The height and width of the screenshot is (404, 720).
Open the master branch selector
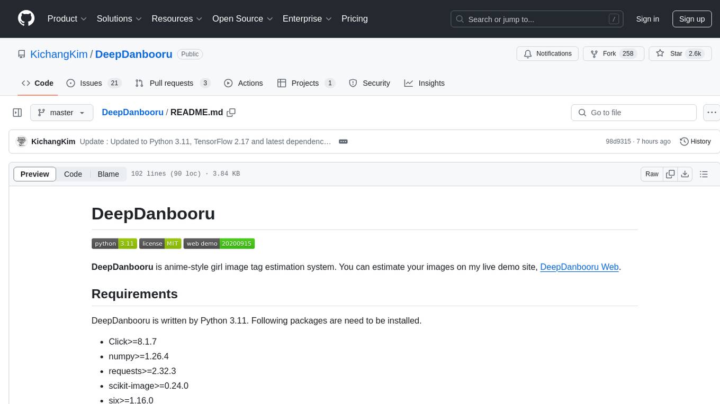[x=61, y=113]
